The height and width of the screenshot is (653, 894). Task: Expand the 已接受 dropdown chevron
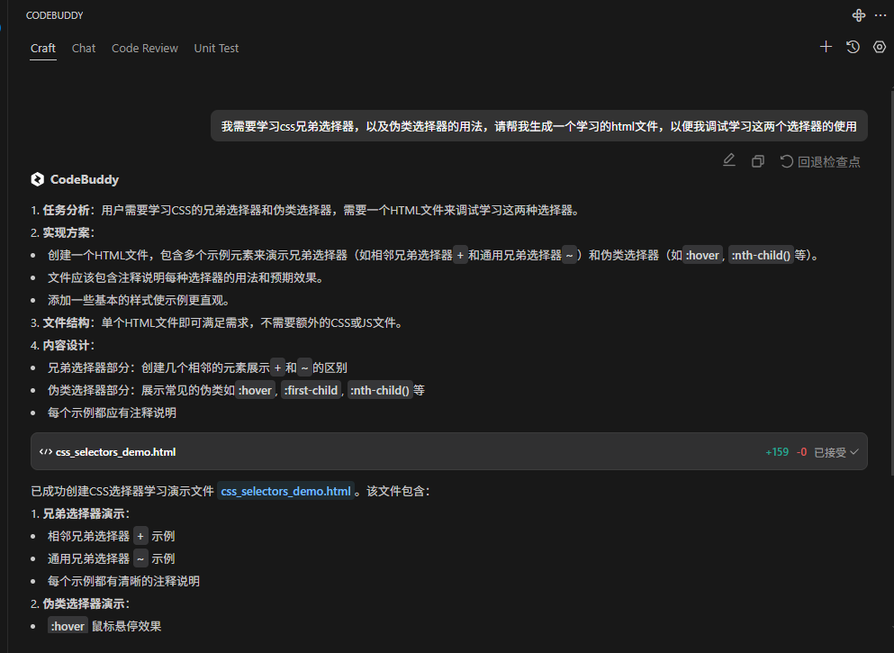click(x=854, y=451)
